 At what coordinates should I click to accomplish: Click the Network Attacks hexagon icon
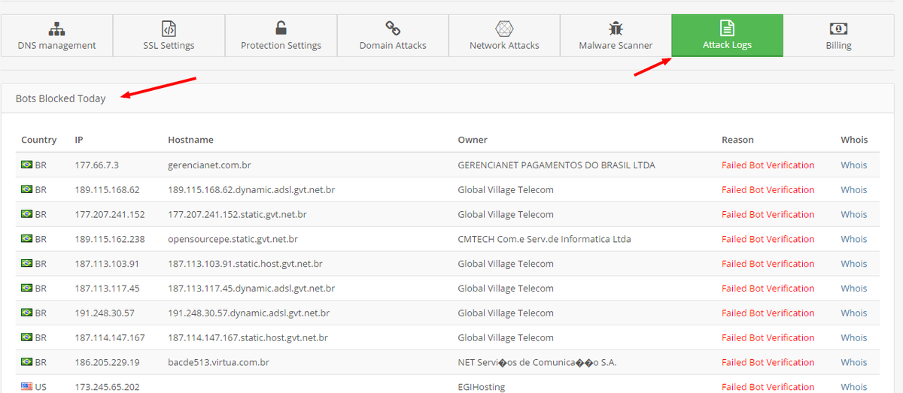[504, 29]
